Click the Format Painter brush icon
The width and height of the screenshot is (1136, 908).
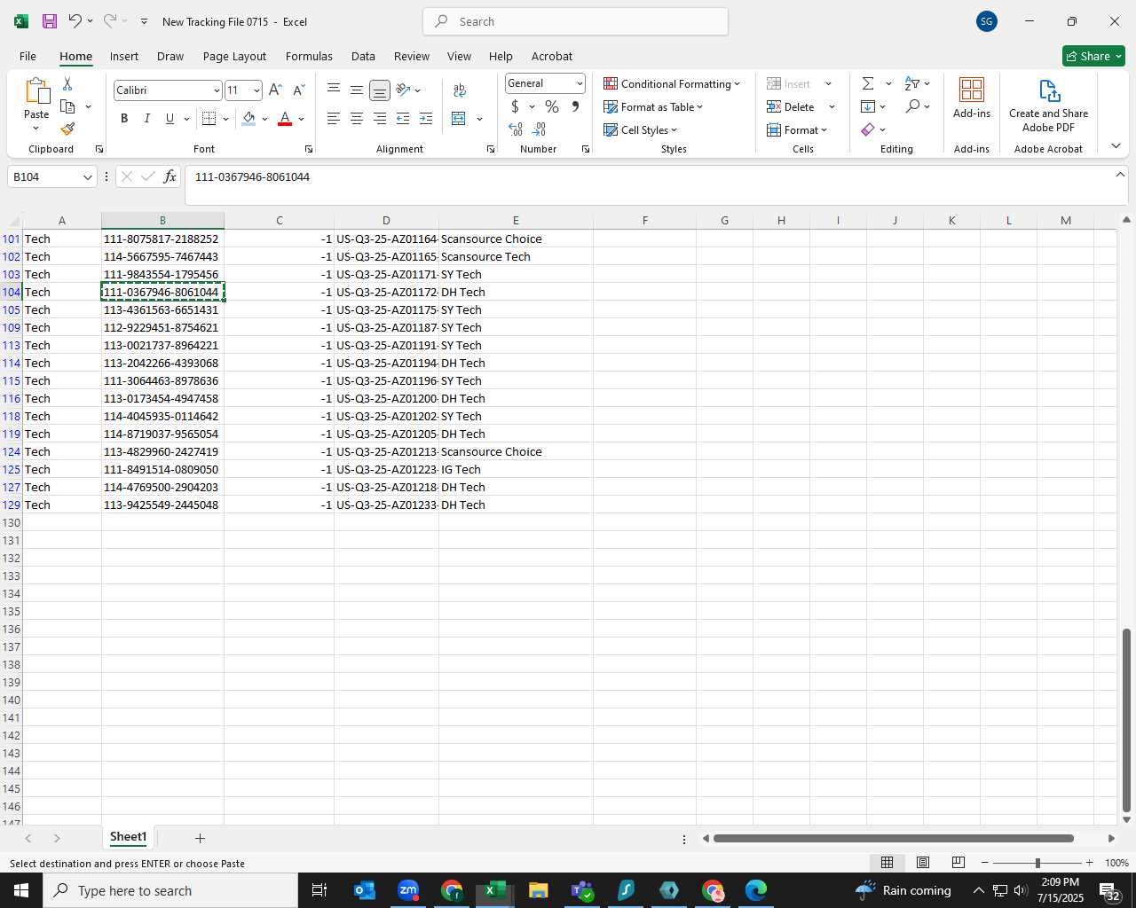67,129
